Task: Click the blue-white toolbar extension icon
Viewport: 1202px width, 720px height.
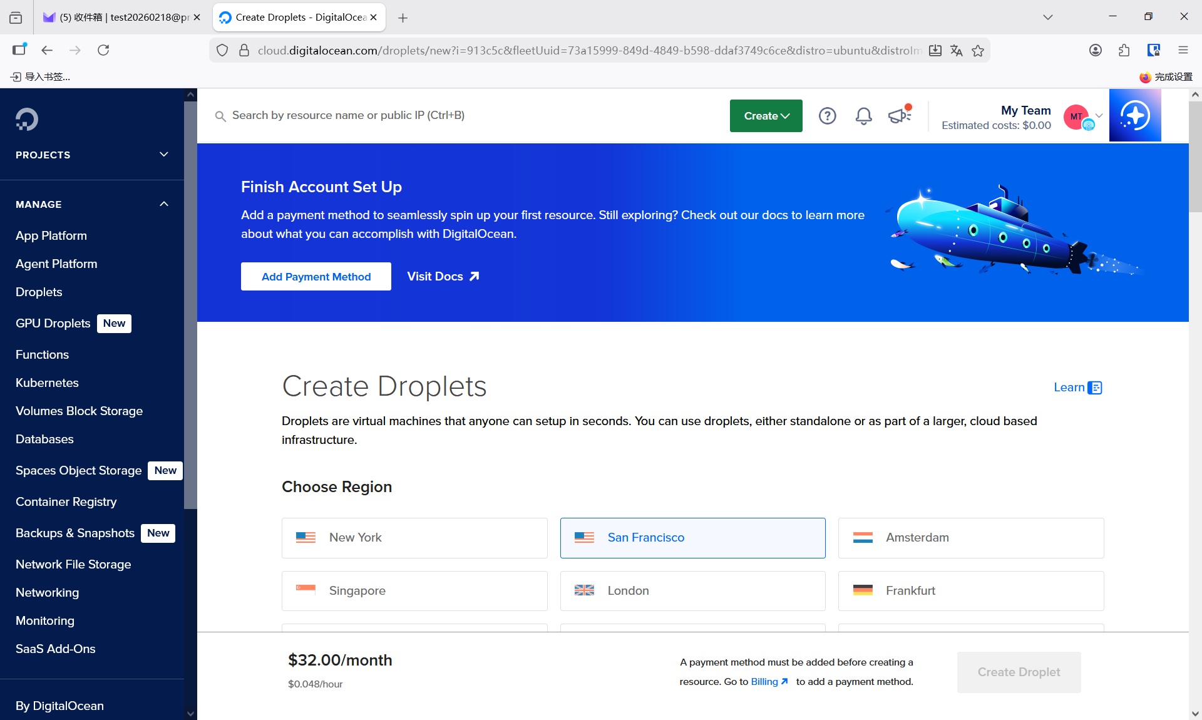Action: coord(1153,50)
